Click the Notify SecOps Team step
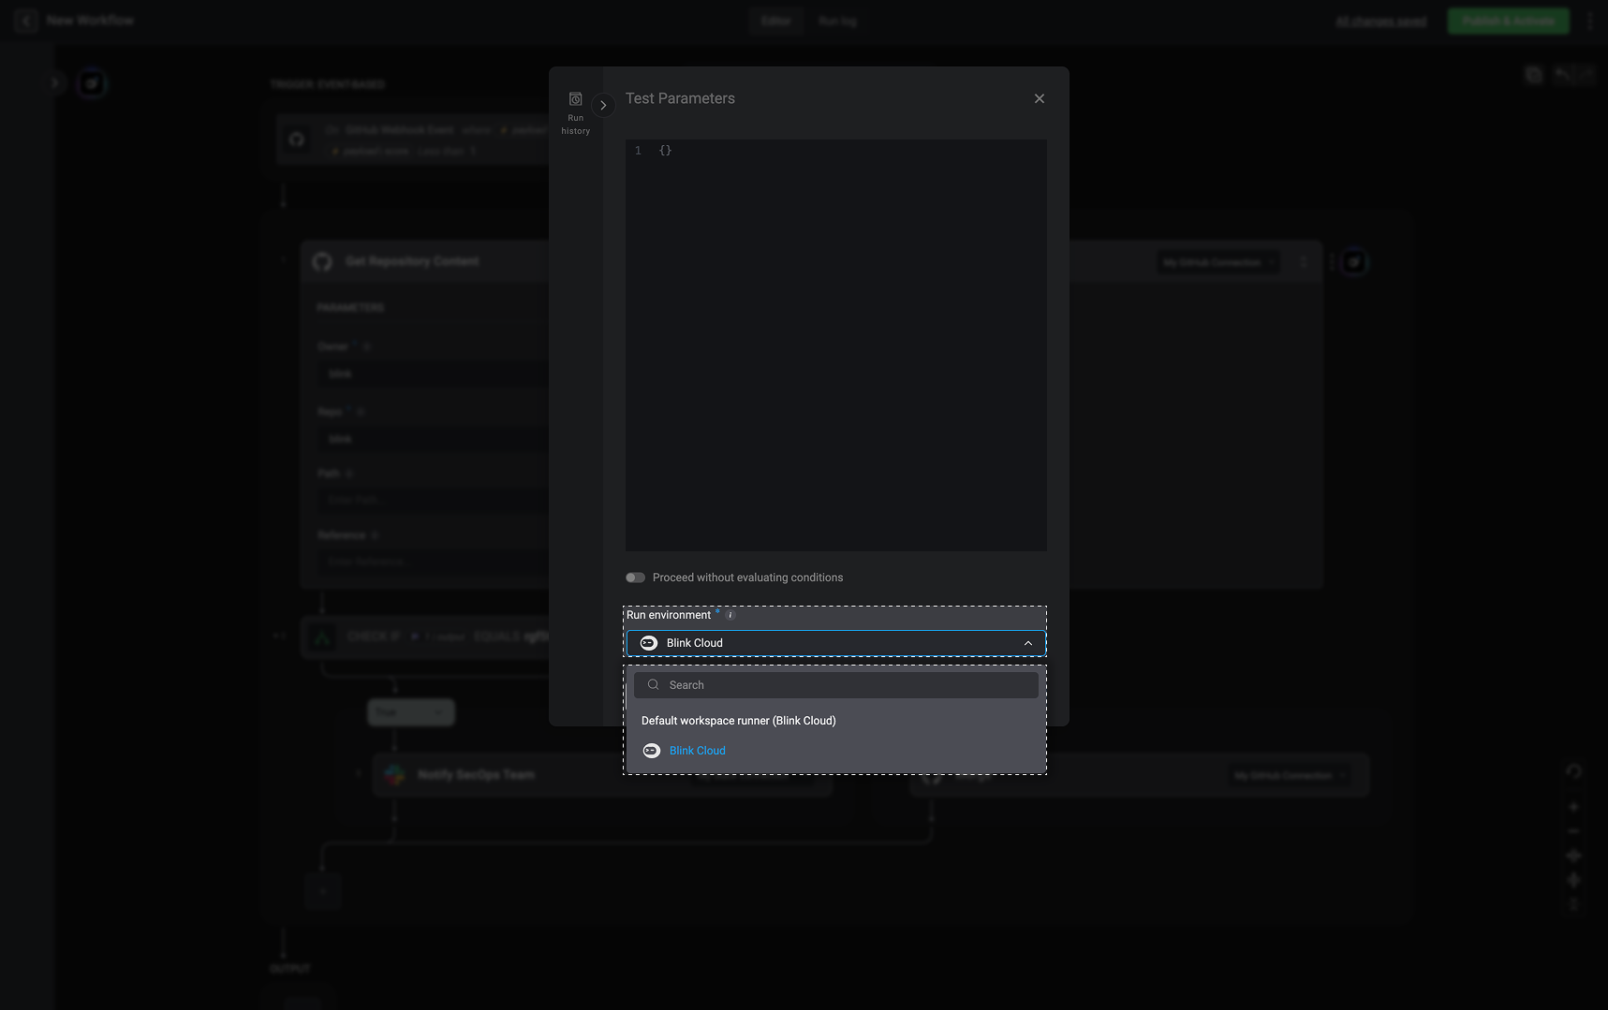1608x1010 pixels. tap(603, 775)
